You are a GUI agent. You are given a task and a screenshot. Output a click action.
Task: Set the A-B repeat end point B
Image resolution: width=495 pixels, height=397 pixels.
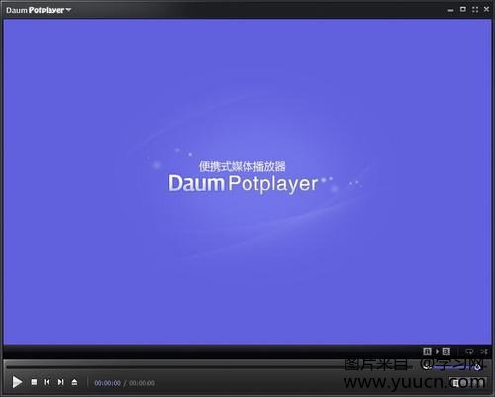445,352
